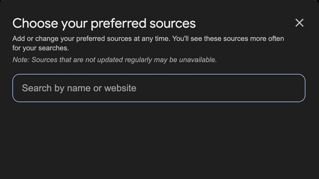Click the 'for your searches.' text line
The height and width of the screenshot is (179, 319).
pyautogui.click(x=41, y=48)
